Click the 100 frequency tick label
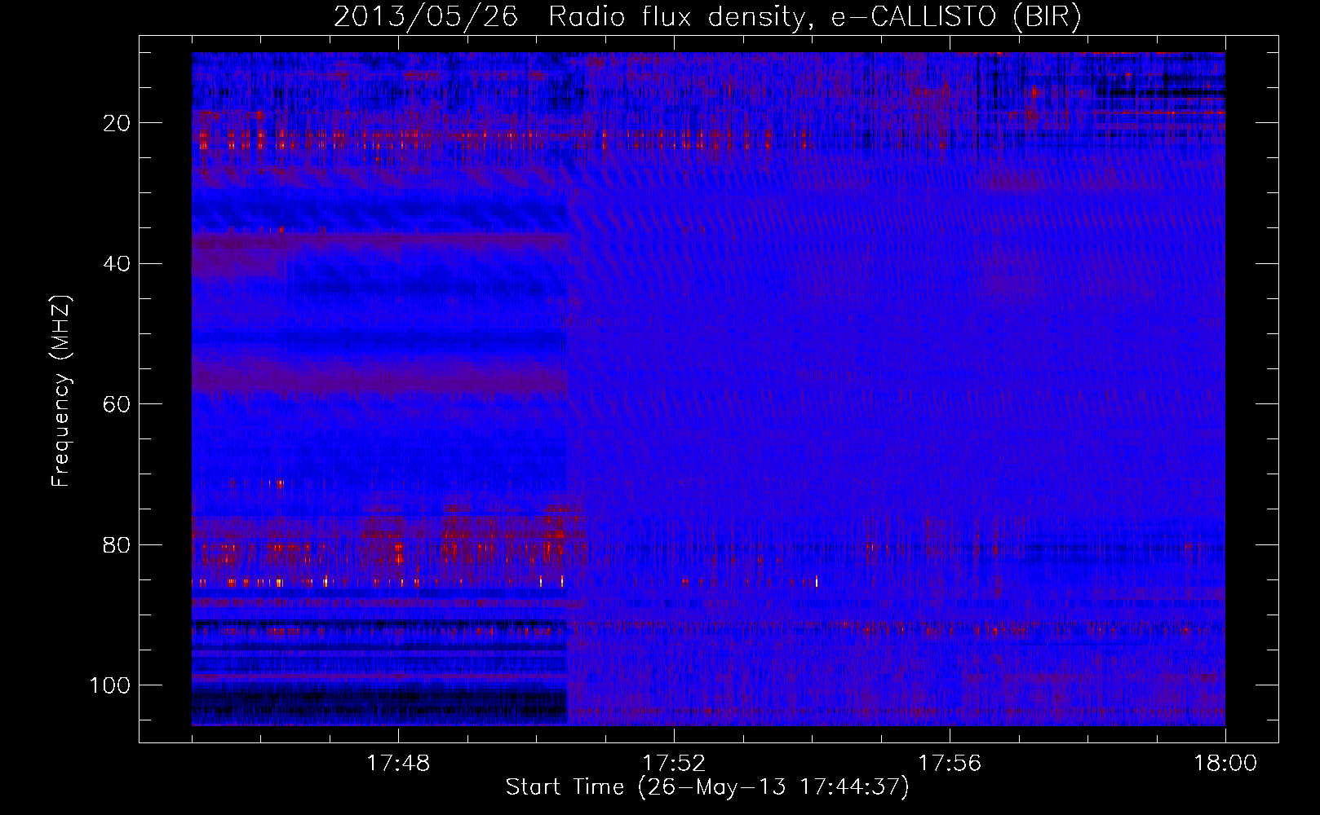1320x815 pixels. click(109, 685)
